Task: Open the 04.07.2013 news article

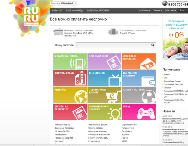Action: coord(175,133)
